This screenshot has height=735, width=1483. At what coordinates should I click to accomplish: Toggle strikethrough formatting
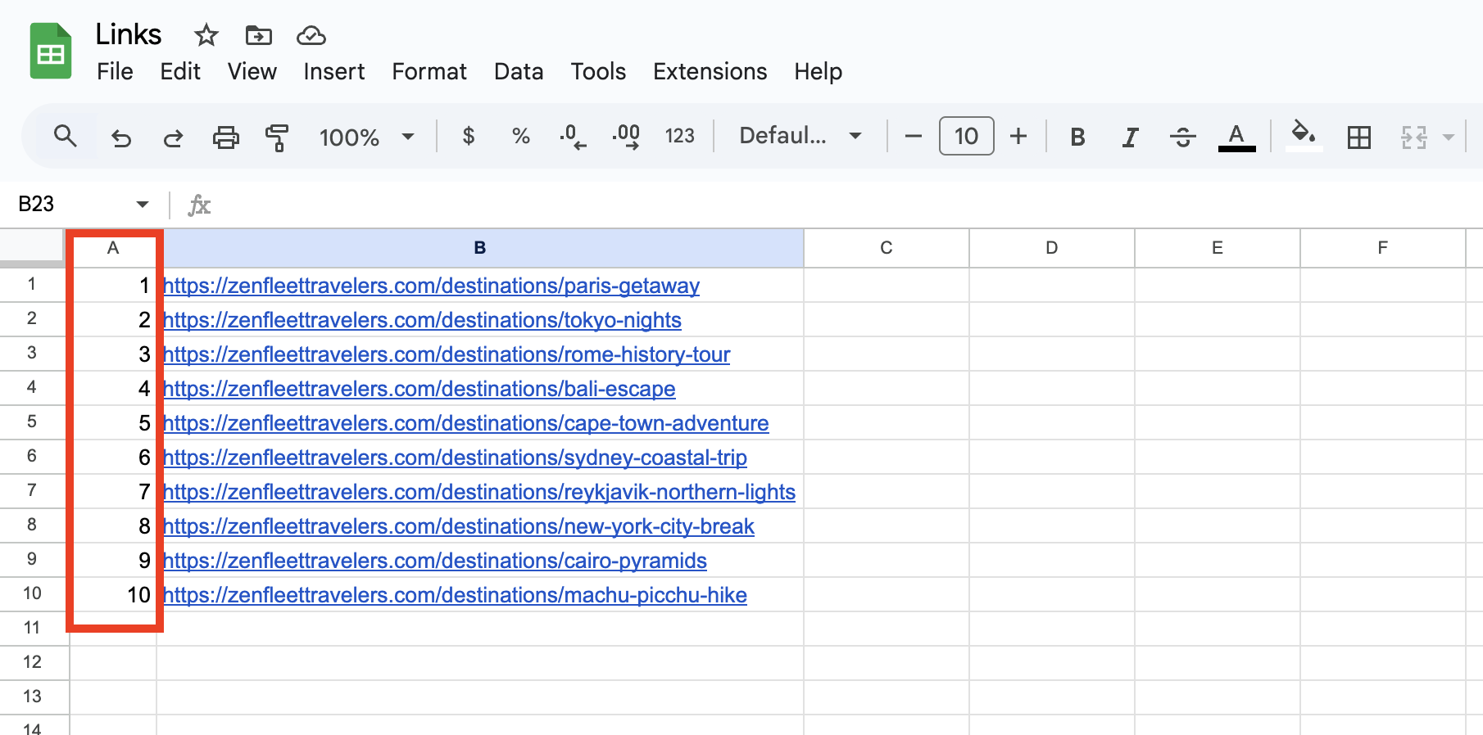coord(1182,137)
